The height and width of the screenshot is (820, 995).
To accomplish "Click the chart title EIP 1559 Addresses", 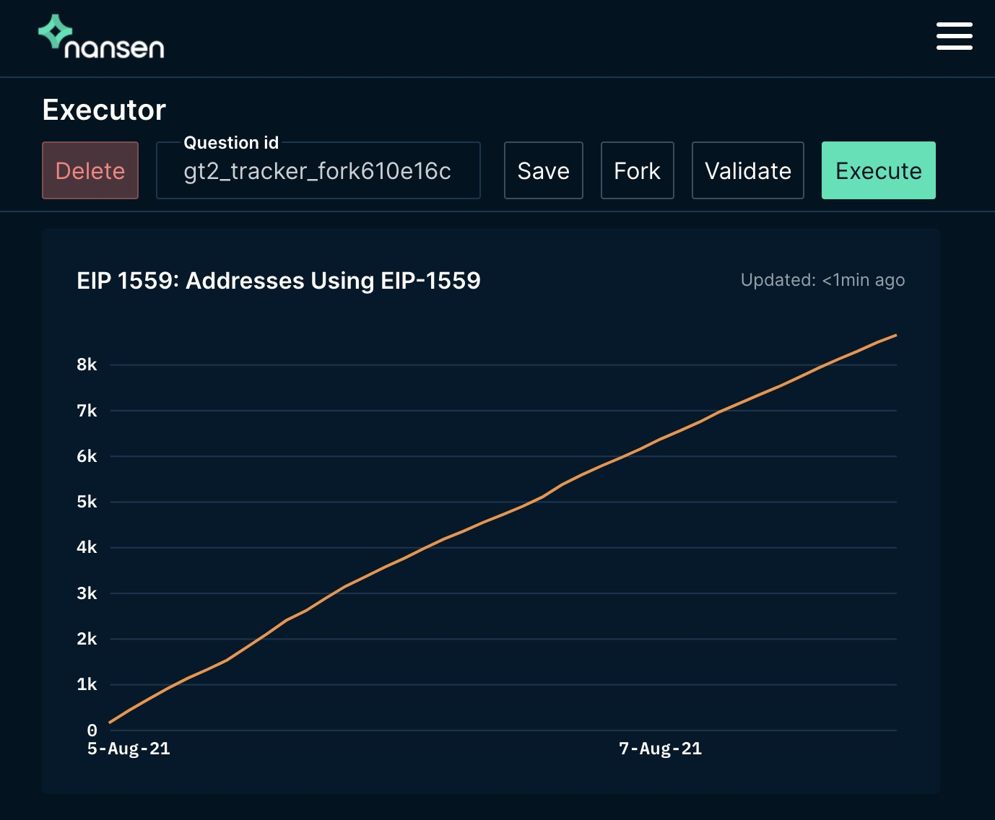I will coord(279,280).
